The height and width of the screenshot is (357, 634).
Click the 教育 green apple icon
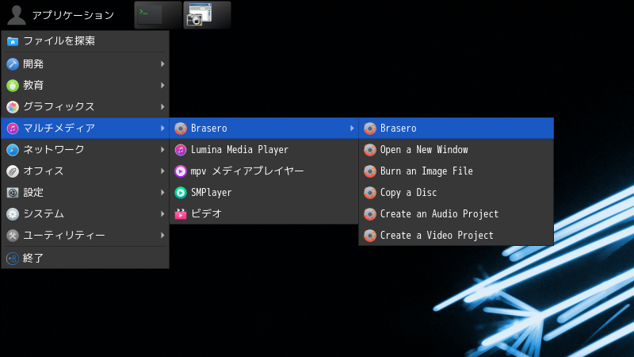[13, 86]
